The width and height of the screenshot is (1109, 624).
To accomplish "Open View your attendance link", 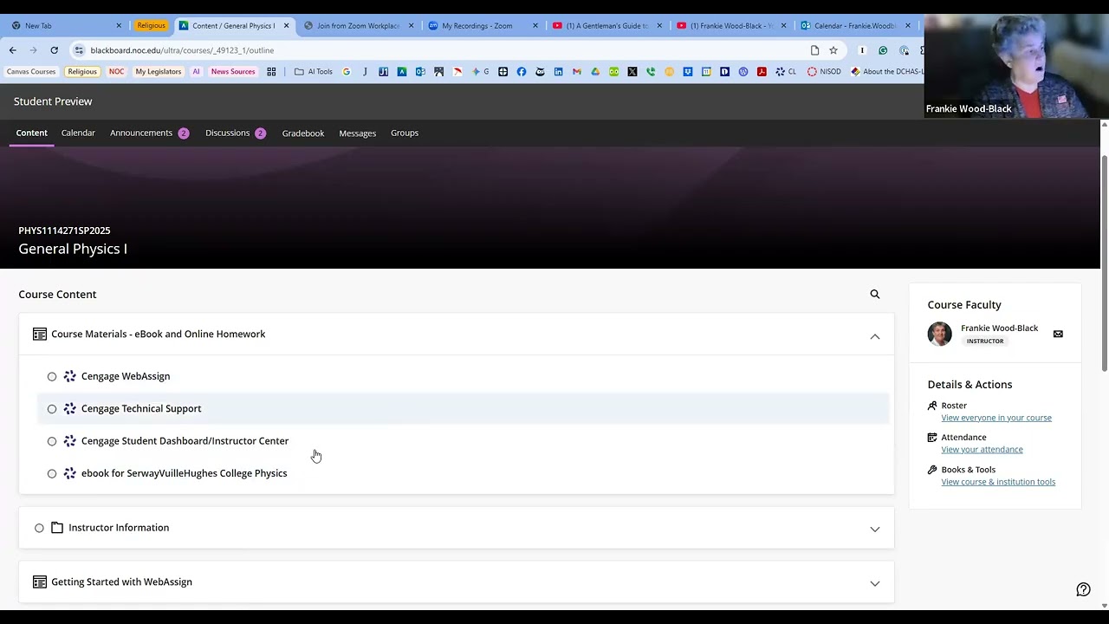I will click(x=982, y=450).
